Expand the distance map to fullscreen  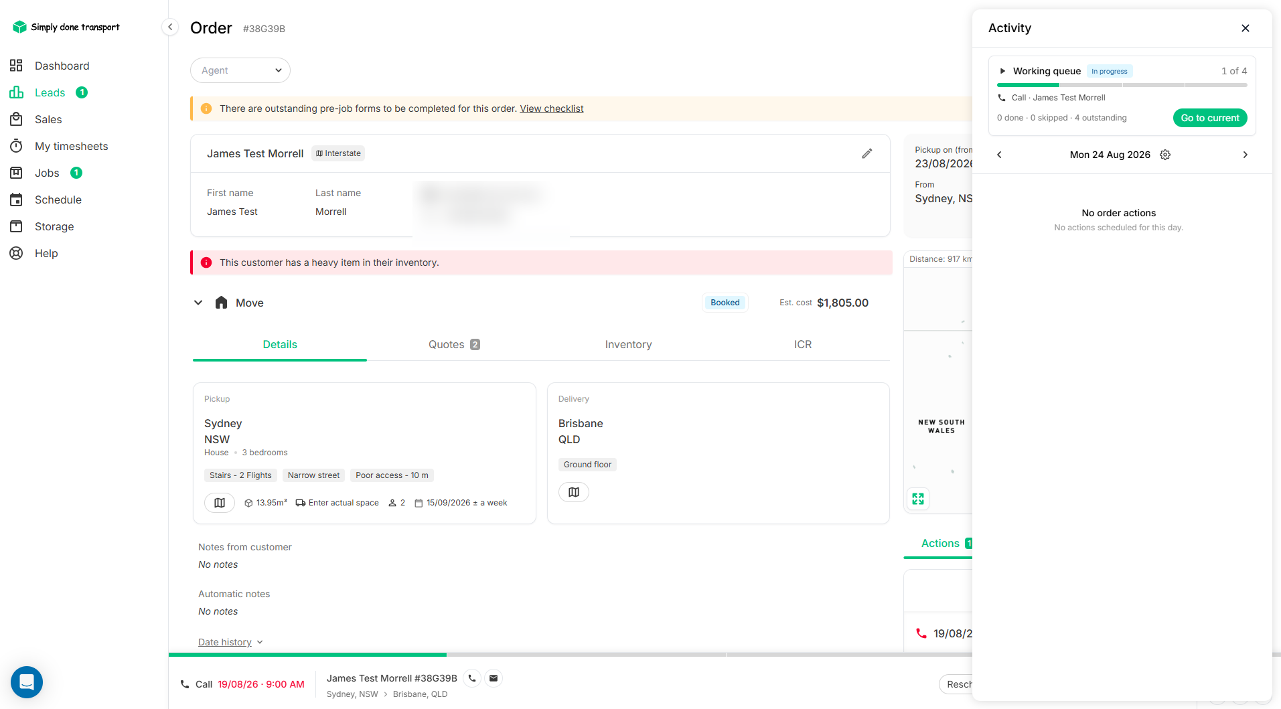pyautogui.click(x=918, y=499)
